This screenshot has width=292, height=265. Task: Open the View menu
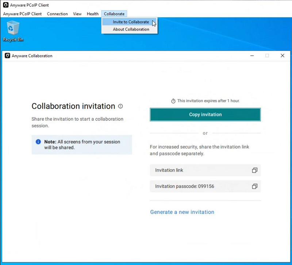[77, 14]
